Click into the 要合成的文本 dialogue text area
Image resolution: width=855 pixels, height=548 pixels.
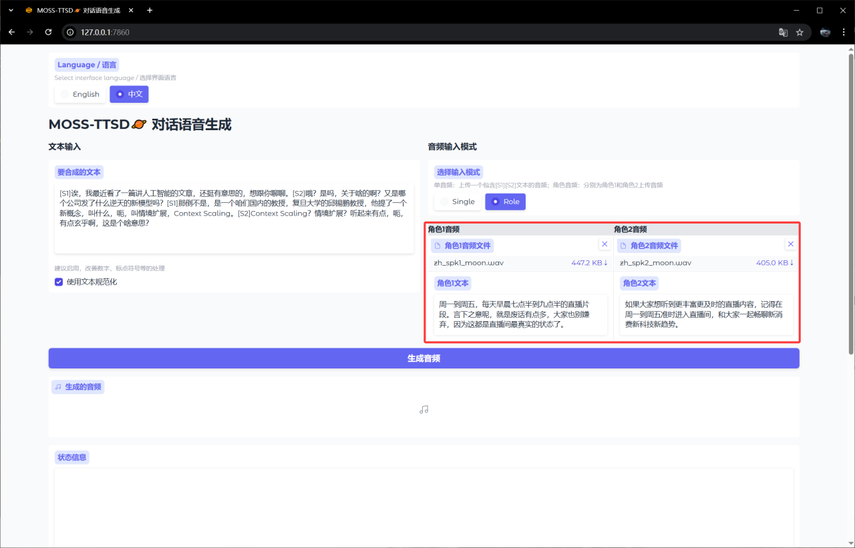(234, 218)
